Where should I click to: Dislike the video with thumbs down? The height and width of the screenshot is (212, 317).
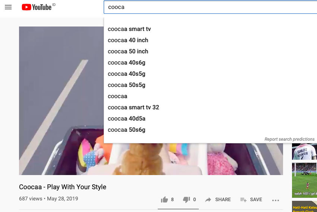[186, 200]
